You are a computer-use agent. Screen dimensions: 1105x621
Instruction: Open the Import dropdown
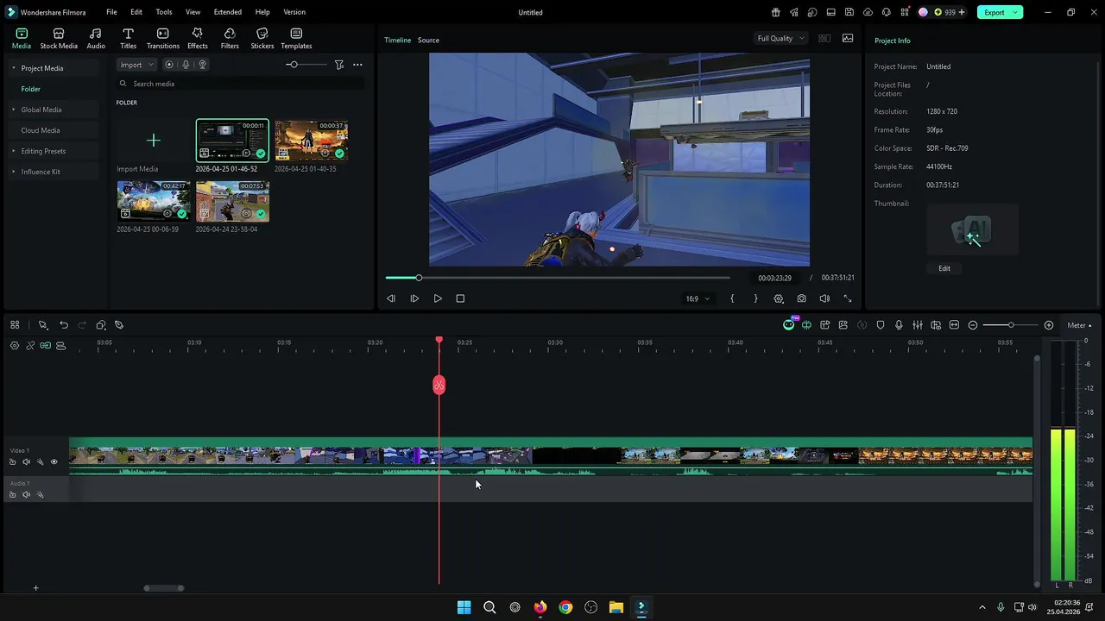tap(136, 65)
